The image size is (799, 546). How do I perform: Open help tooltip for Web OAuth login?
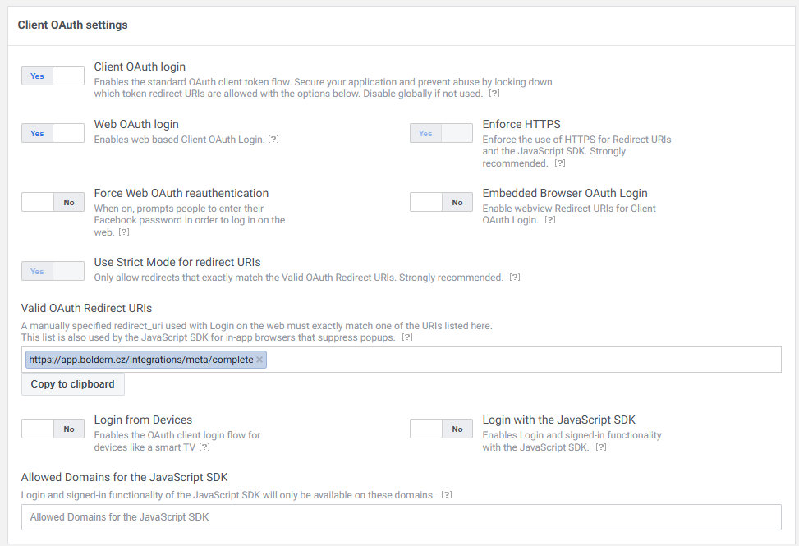pyautogui.click(x=273, y=140)
